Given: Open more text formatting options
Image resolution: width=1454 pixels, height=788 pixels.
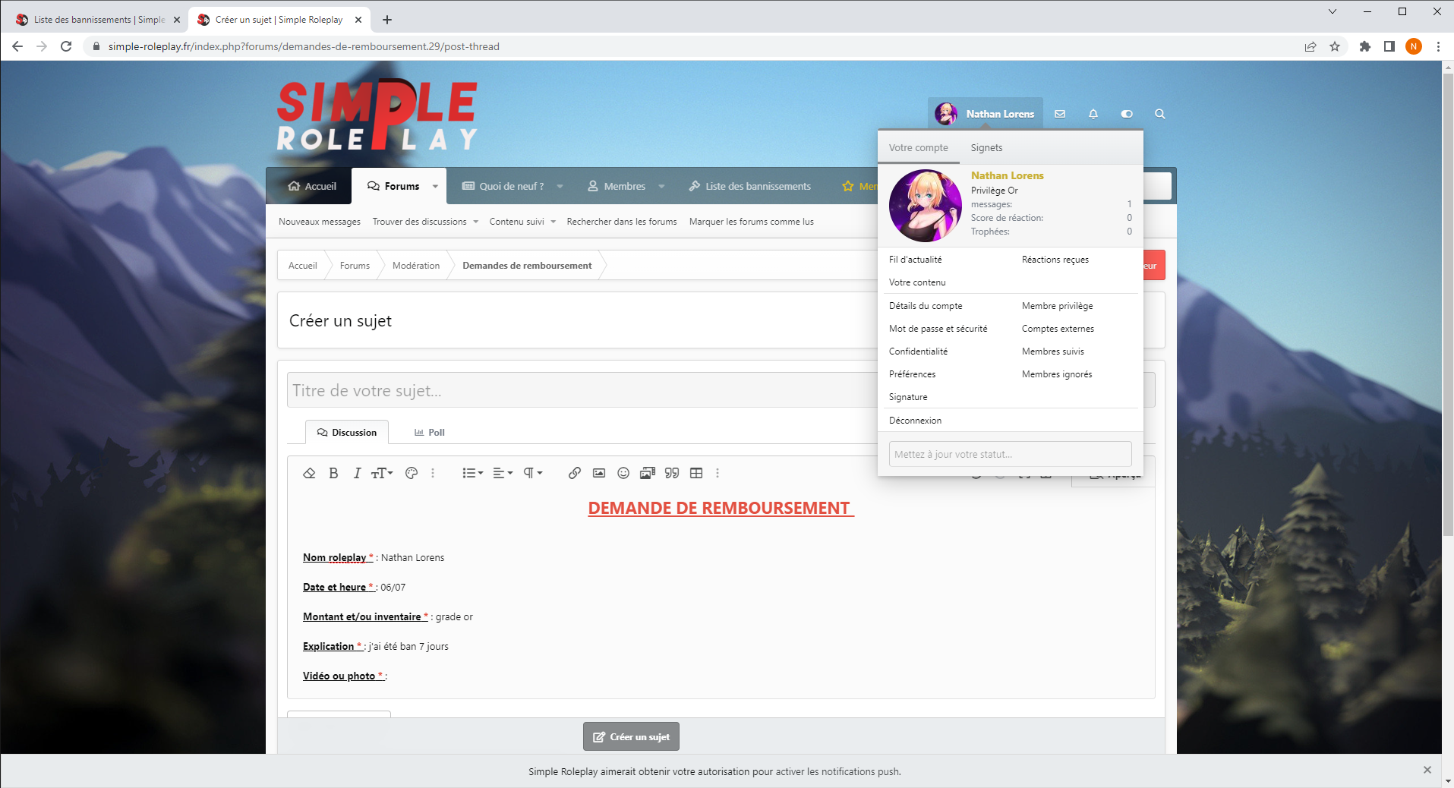Looking at the screenshot, I should click(x=434, y=473).
